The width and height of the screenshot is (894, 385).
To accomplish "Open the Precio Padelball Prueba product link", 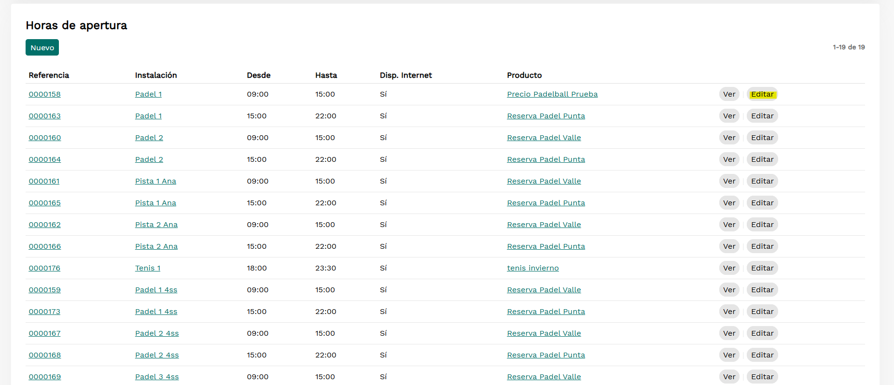I will click(x=552, y=94).
